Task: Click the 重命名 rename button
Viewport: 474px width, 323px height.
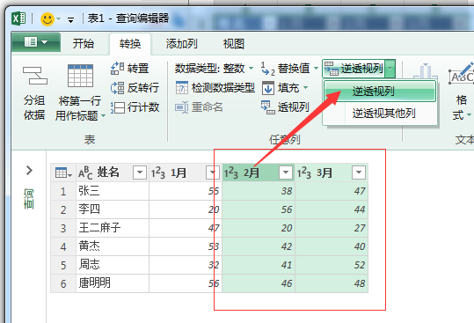Action: pos(200,107)
